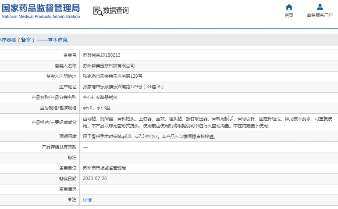The width and height of the screenshot is (338, 209).
Task: Click the 型号规格/包装规格 label
Action: [58, 108]
